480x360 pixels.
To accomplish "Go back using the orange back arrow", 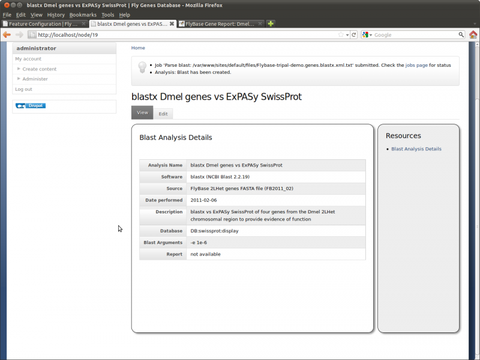I will click(x=7, y=35).
